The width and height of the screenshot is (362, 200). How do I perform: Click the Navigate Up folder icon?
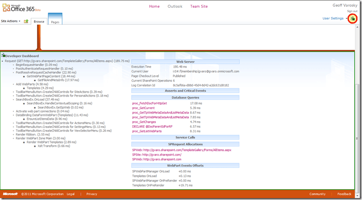point(26,21)
